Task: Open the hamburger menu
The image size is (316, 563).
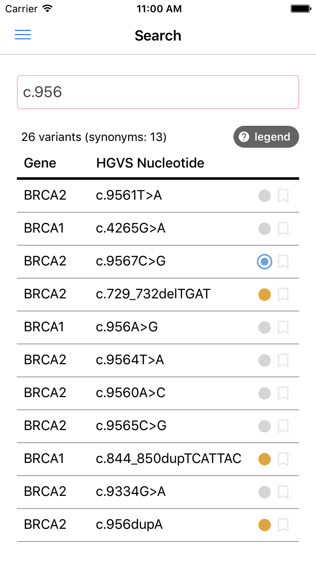Action: point(23,35)
